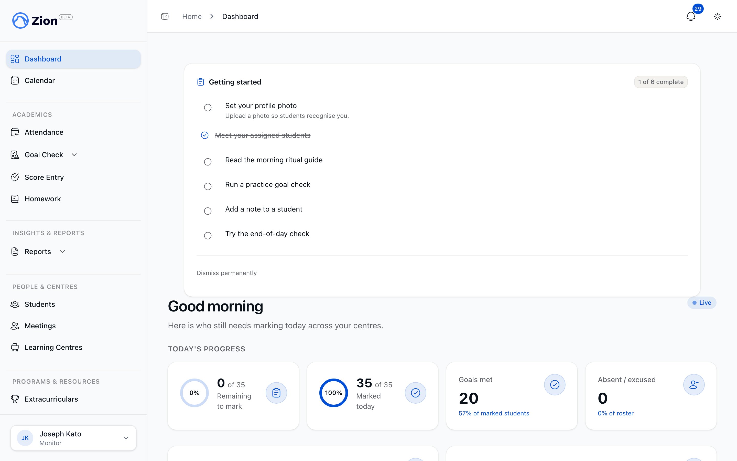Click the Homework book icon
The height and width of the screenshot is (461, 737).
[15, 199]
